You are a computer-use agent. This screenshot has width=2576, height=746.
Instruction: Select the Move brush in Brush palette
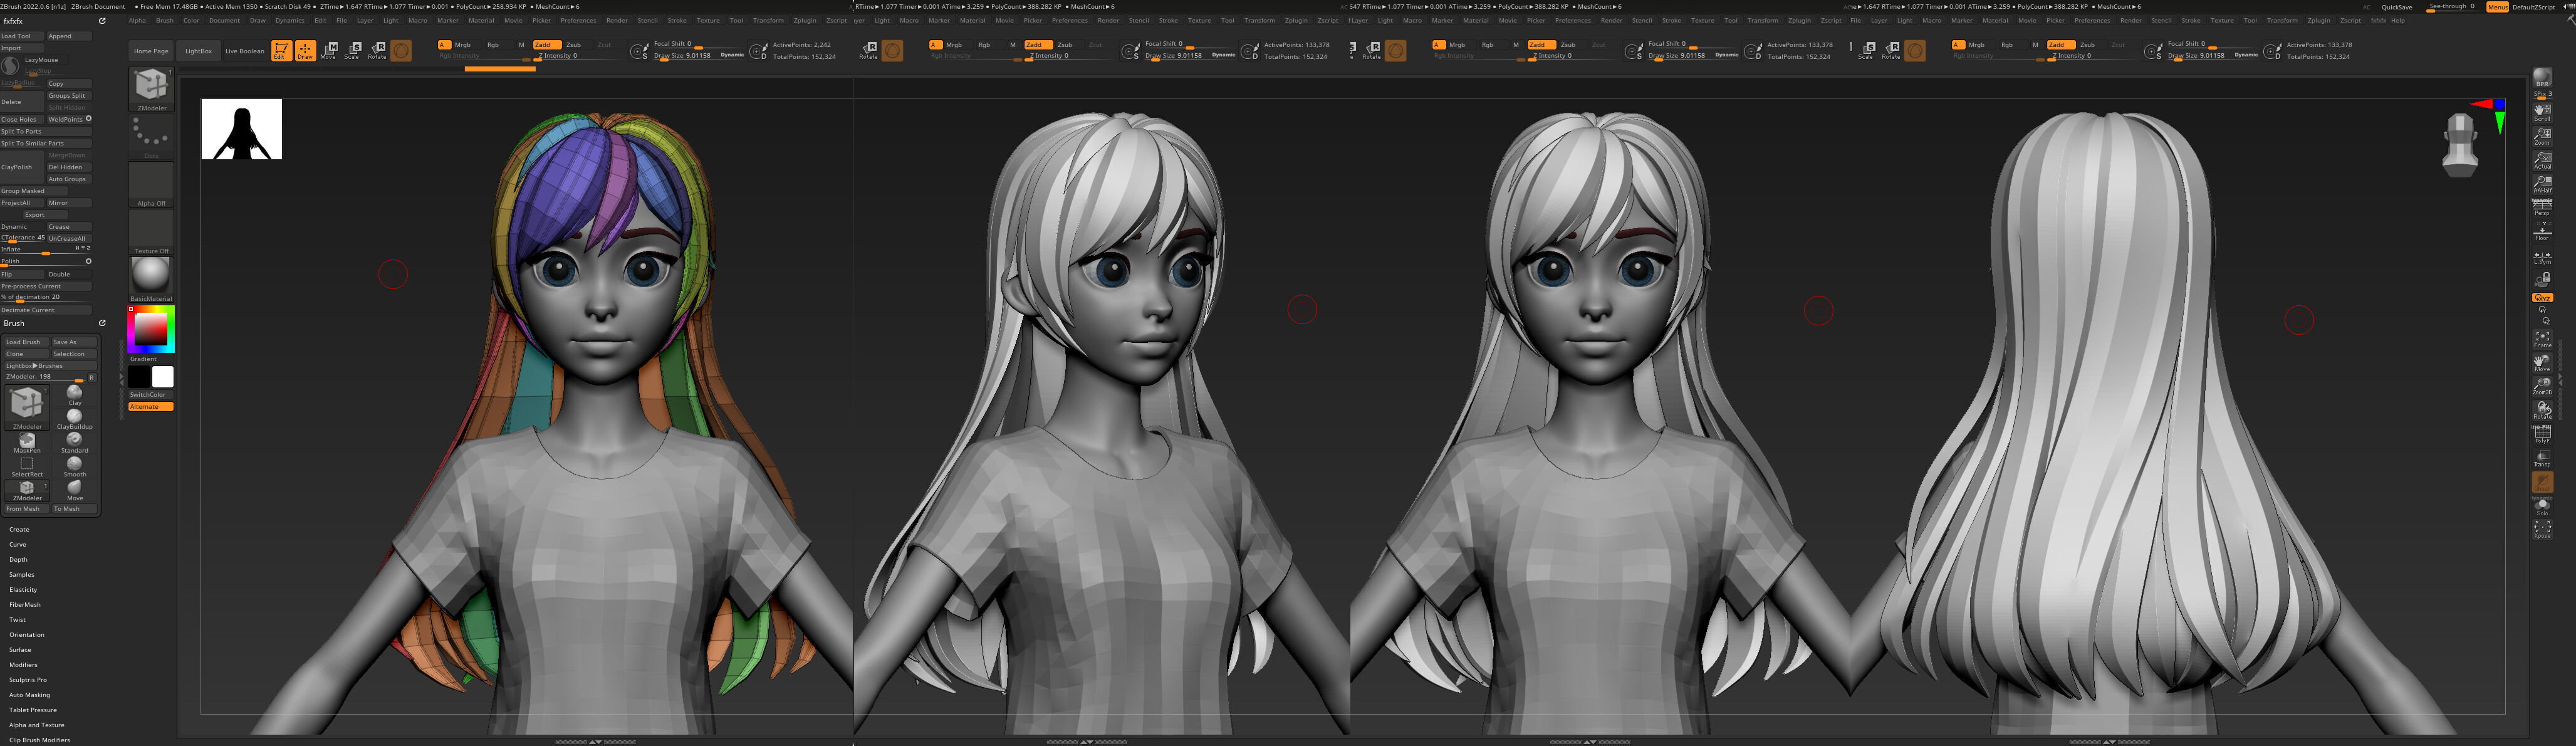(x=74, y=491)
